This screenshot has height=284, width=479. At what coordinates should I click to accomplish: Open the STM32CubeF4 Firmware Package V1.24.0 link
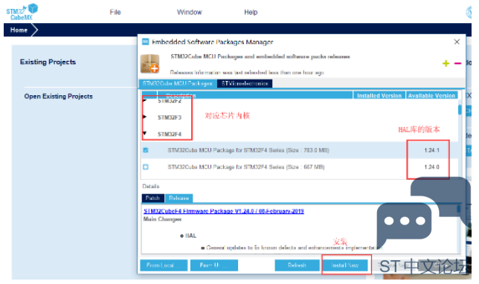pyautogui.click(x=224, y=211)
